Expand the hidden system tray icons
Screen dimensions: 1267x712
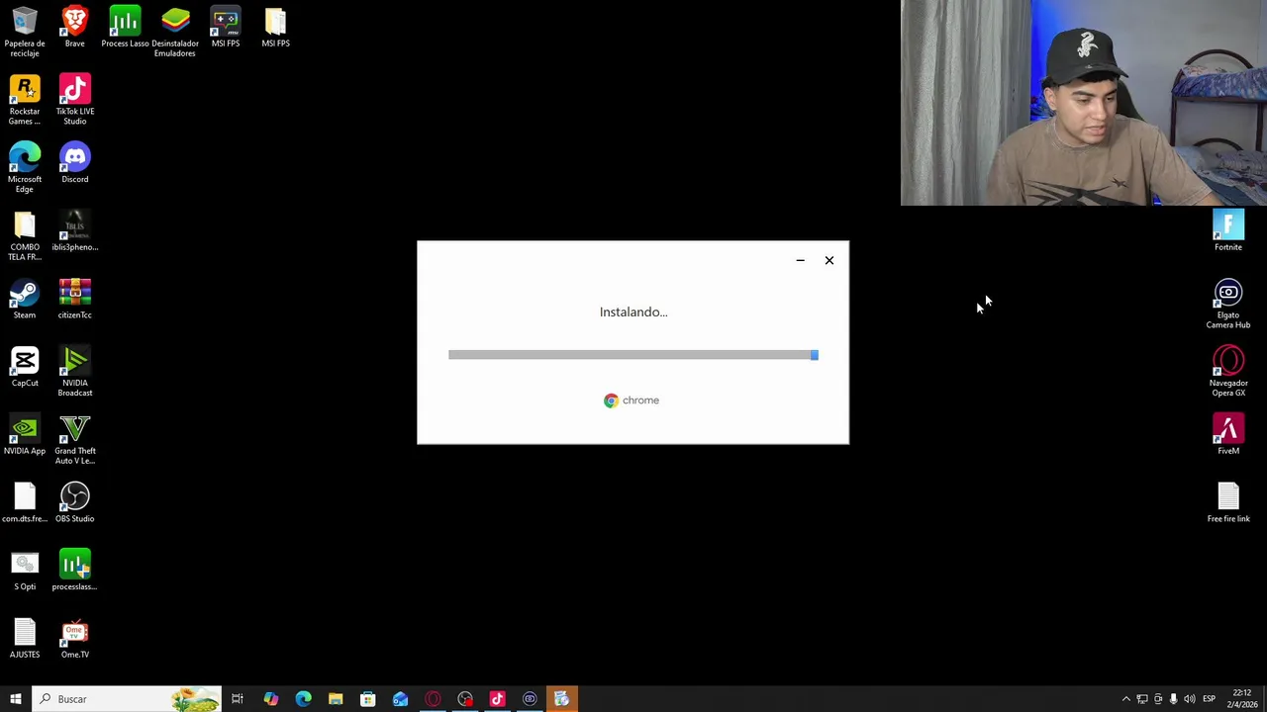click(1125, 699)
